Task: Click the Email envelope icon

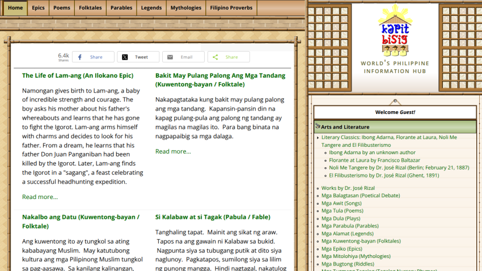Action: click(x=170, y=57)
